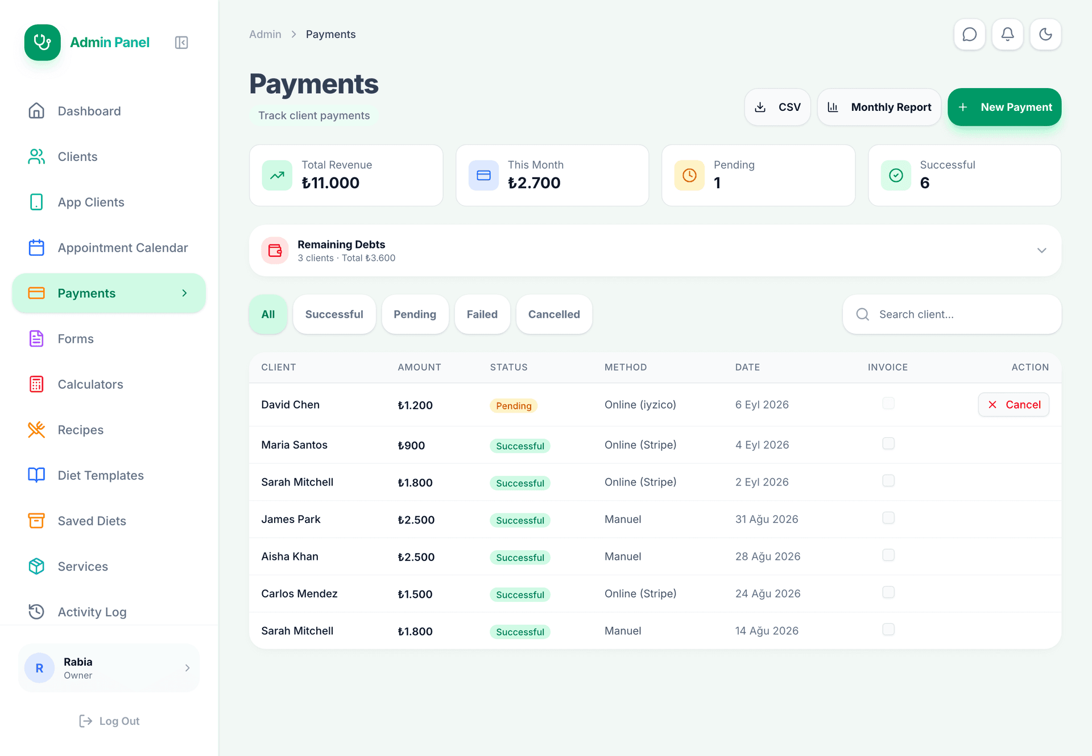Click the Total Revenue trend icon
Screen dimensions: 1092x756
[x=277, y=175]
